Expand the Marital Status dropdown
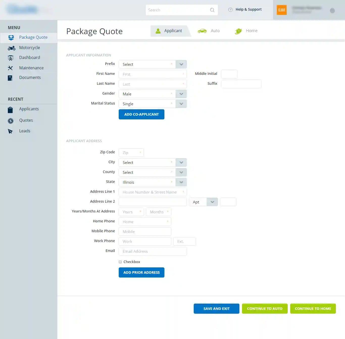Viewport: 345px width, 339px height. tap(181, 104)
